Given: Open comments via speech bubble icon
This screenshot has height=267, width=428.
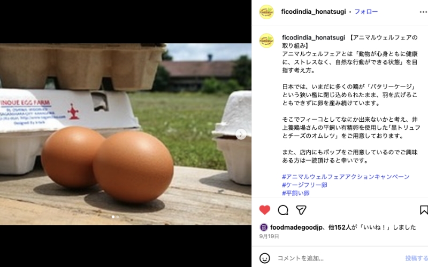Looking at the screenshot, I should 283,210.
